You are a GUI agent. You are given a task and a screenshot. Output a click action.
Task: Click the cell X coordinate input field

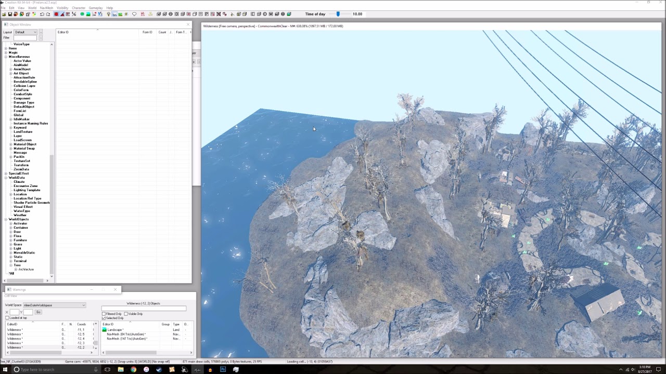pos(15,312)
